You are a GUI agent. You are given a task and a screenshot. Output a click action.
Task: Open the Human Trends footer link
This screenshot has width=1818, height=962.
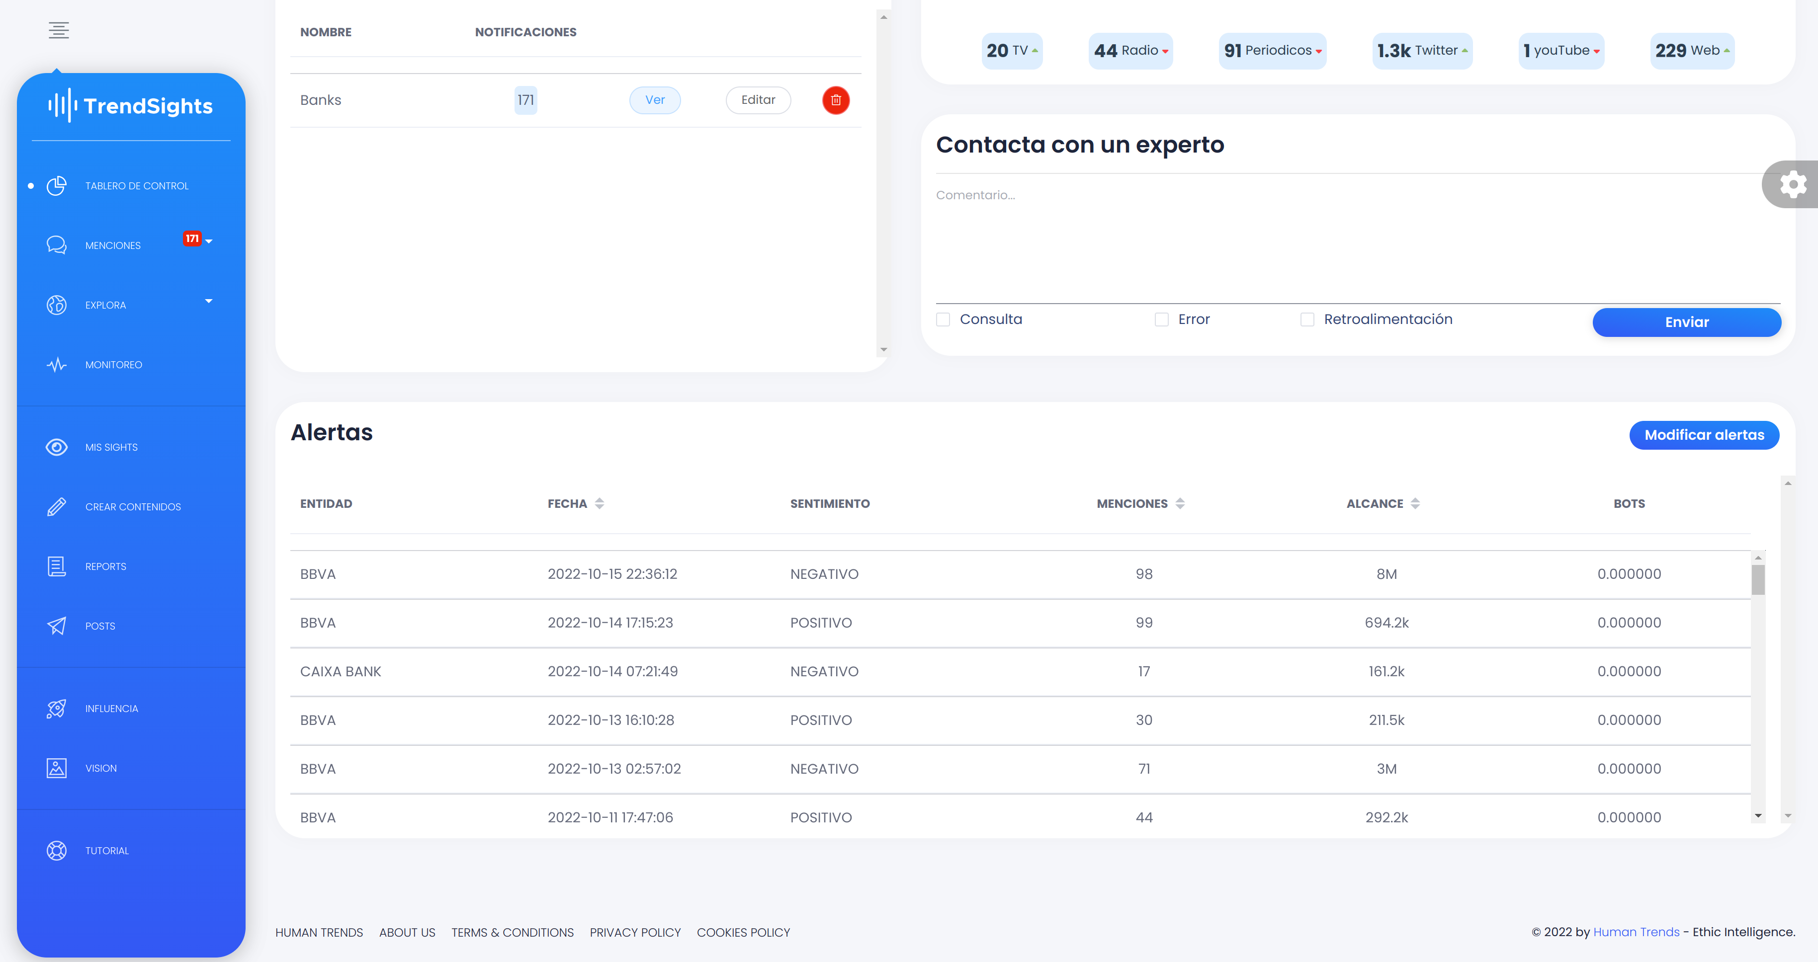pos(319,932)
